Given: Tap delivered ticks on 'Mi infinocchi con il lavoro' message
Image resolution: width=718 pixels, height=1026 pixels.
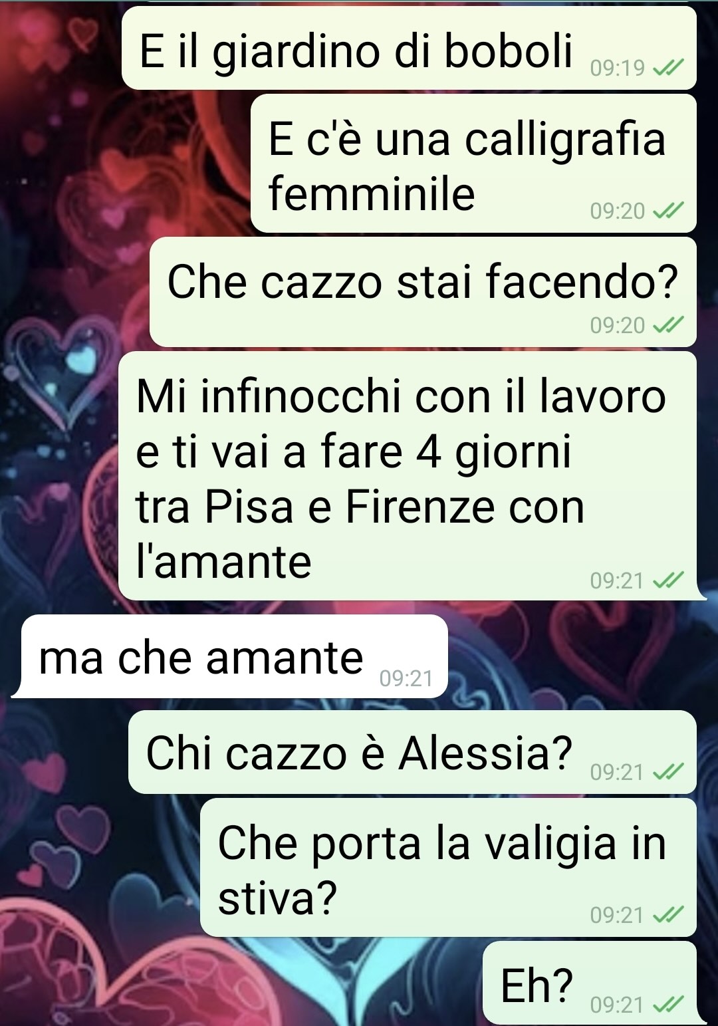Looking at the screenshot, I should (x=667, y=580).
